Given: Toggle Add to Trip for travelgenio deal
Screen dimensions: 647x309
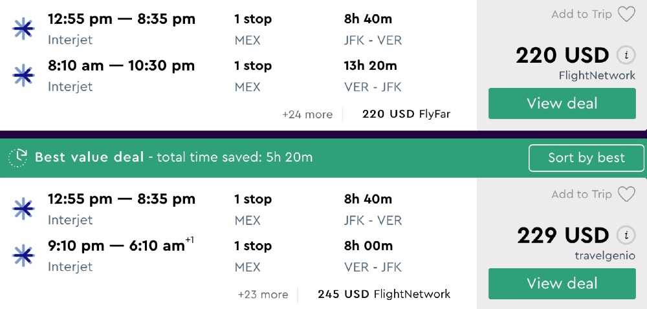Looking at the screenshot, I should click(x=581, y=194).
